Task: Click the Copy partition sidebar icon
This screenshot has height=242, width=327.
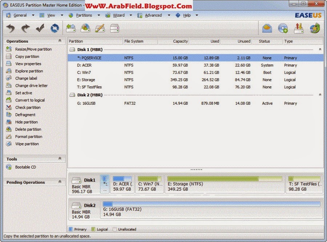Action: (9, 57)
